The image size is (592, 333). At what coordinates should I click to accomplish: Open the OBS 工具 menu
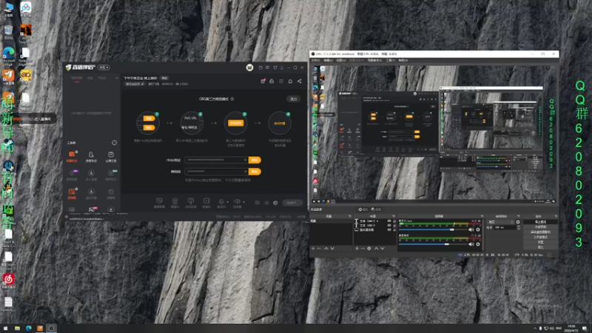pos(390,61)
